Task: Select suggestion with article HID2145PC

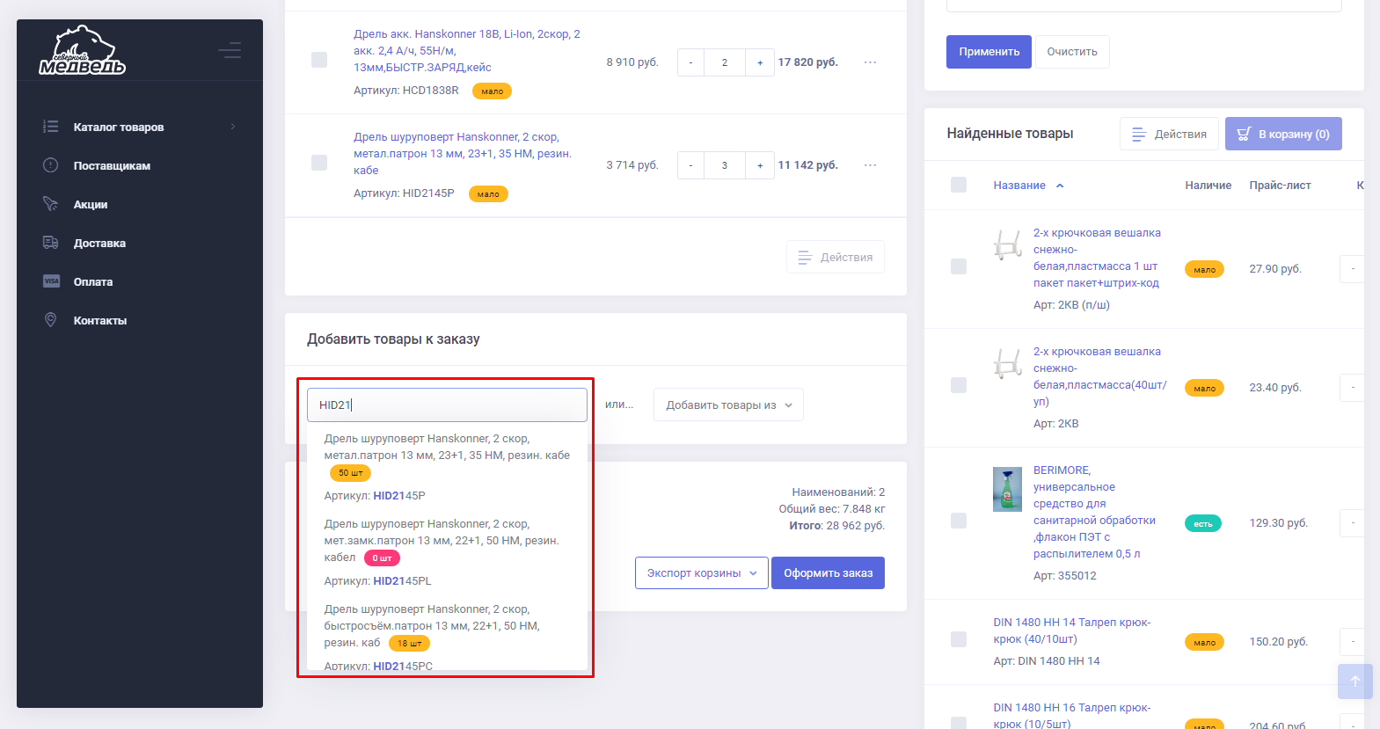Action: tap(447, 638)
